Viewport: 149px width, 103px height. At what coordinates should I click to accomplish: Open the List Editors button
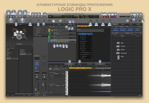(132, 17)
